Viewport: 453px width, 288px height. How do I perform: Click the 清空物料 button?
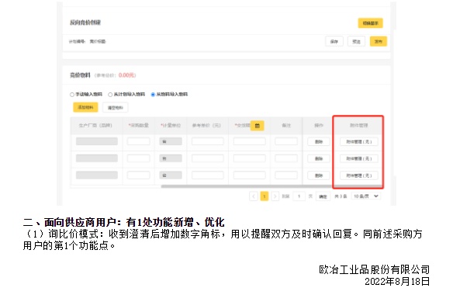[116, 108]
